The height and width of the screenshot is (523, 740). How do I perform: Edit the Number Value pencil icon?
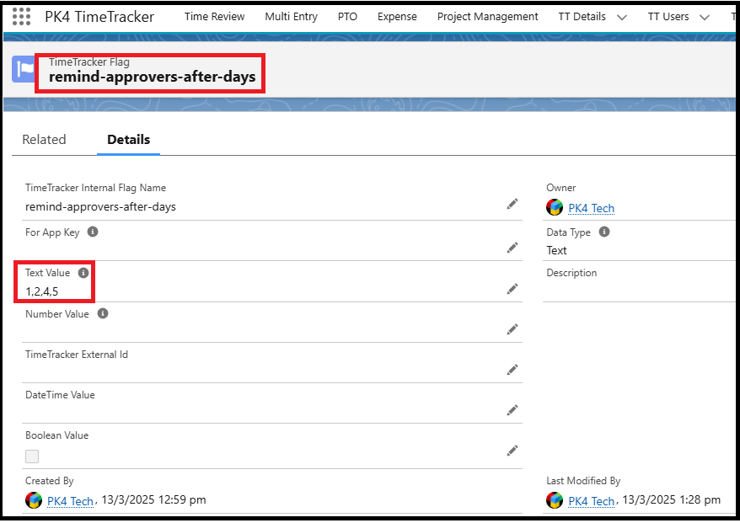[x=512, y=329]
